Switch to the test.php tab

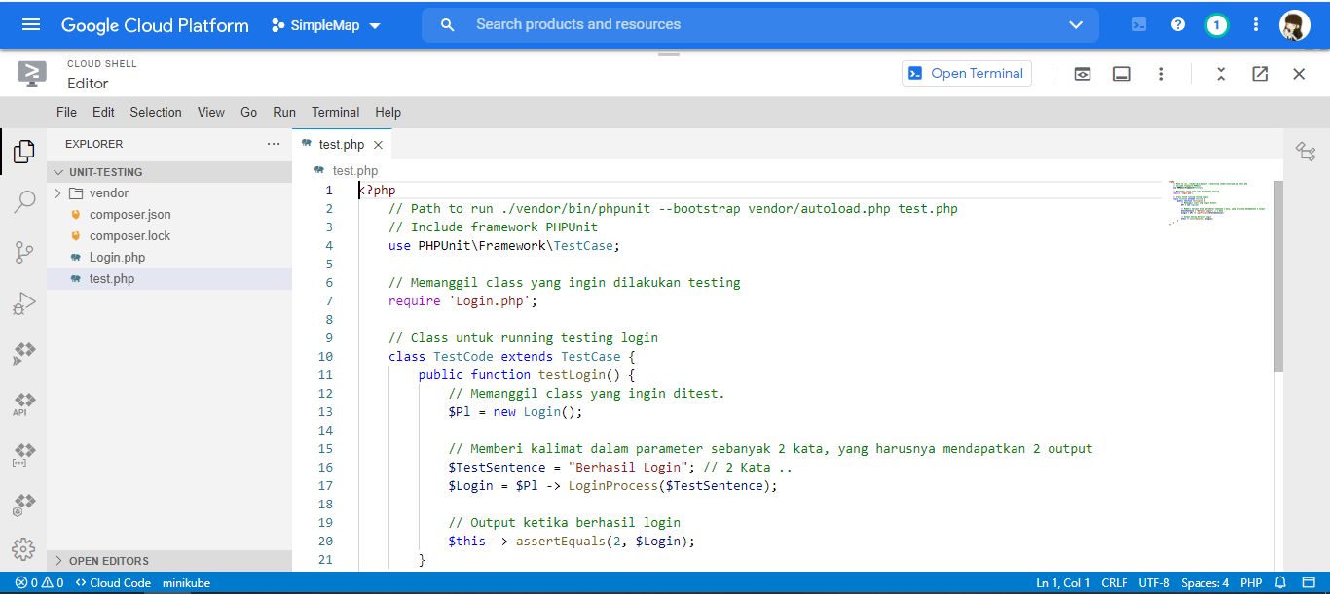pyautogui.click(x=343, y=142)
